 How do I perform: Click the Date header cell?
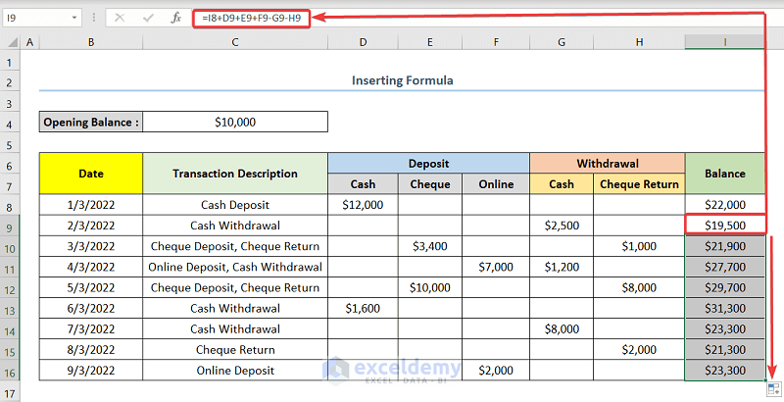tap(91, 174)
